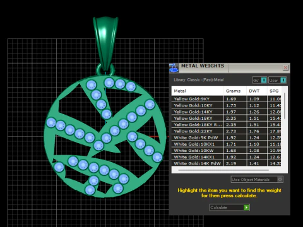Select the White Gold:14K PdW row
Viewport: 303px width, 227px height.
[x=226, y=163]
